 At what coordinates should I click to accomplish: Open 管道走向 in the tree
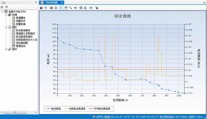[x=21, y=46]
